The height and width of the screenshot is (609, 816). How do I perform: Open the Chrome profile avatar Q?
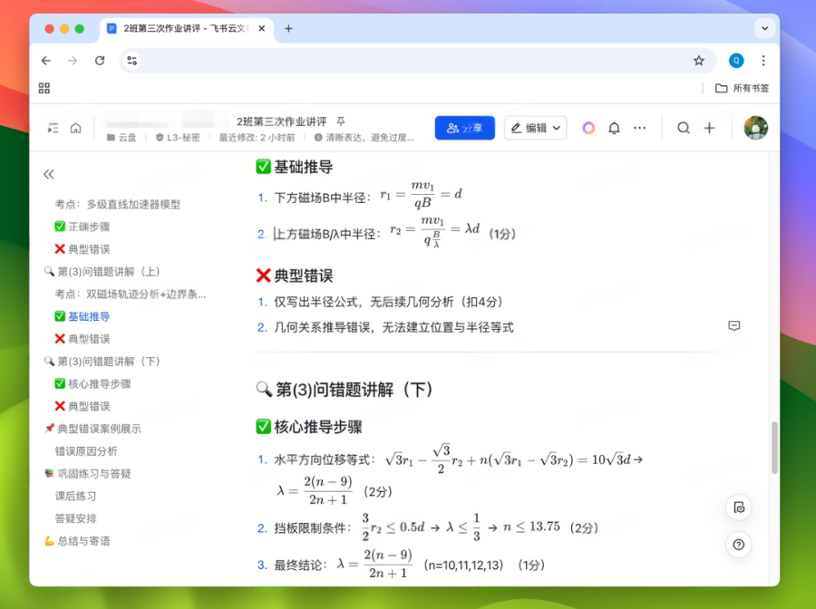pyautogui.click(x=736, y=61)
